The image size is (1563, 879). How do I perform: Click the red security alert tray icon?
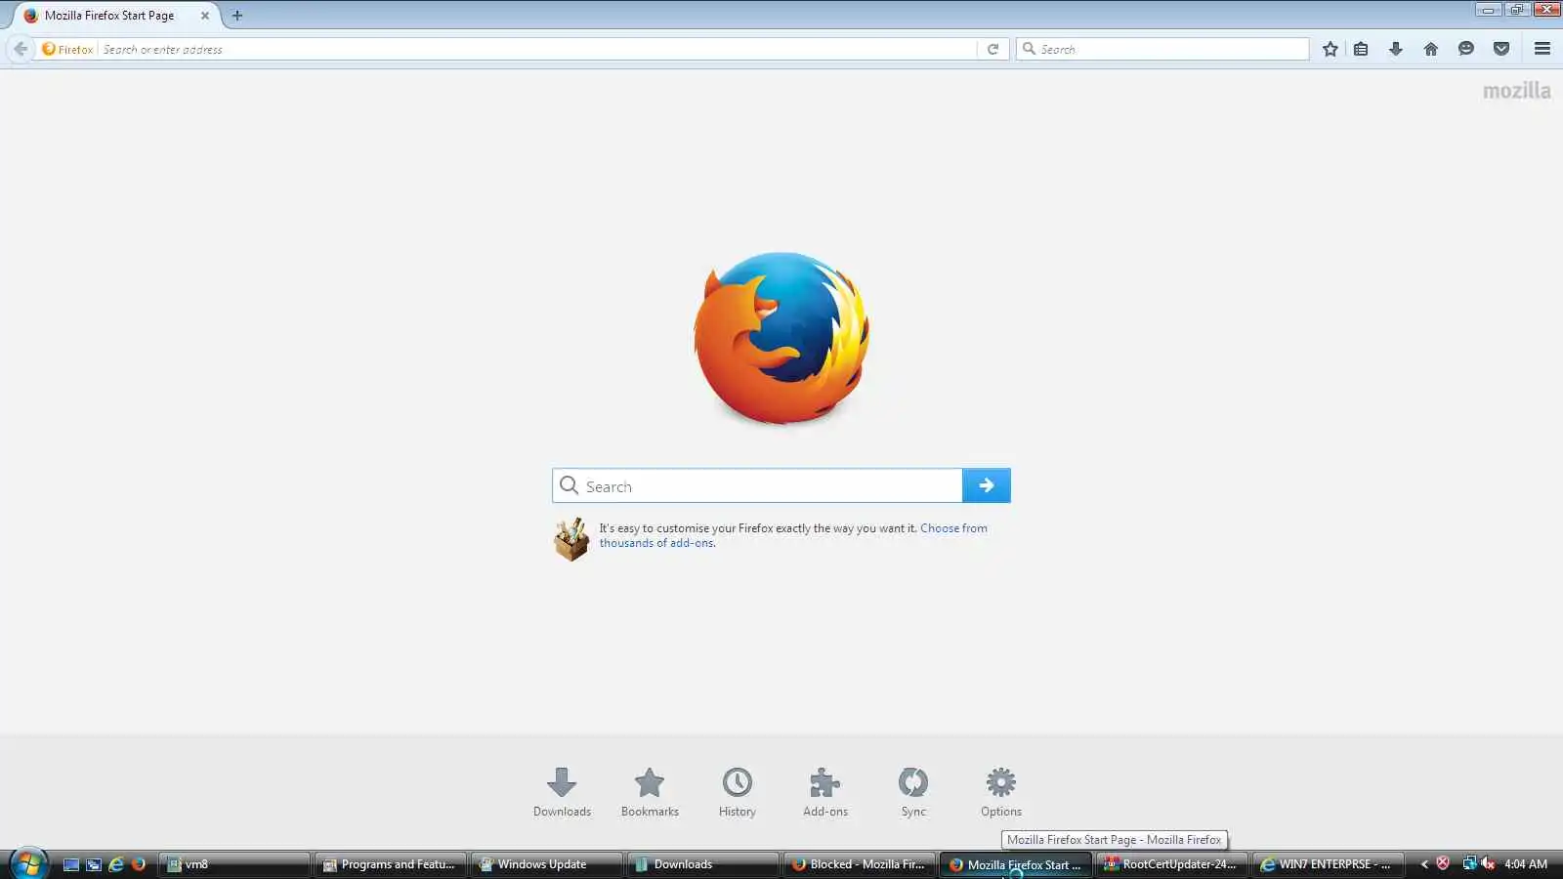click(1443, 863)
